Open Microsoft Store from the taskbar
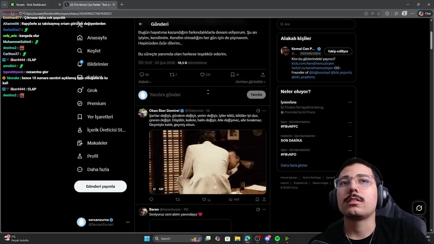The width and height of the screenshot is (434, 244). (228, 239)
